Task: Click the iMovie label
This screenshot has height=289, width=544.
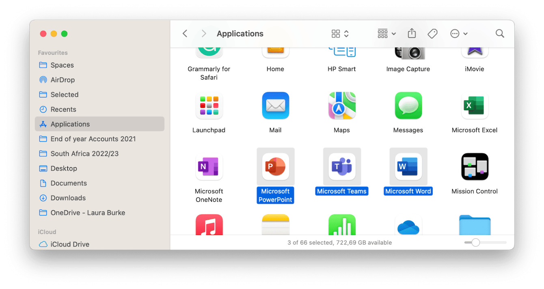Action: pyautogui.click(x=475, y=69)
